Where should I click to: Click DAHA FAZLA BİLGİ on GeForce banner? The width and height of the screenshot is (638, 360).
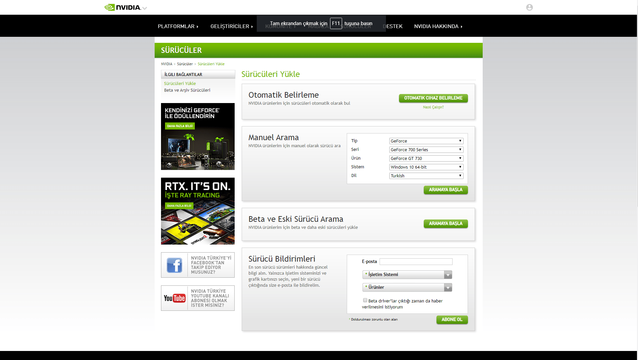point(180,126)
